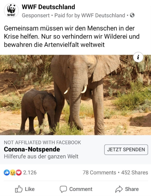
Task: Click the arrow Share icon
Action: coord(119,189)
